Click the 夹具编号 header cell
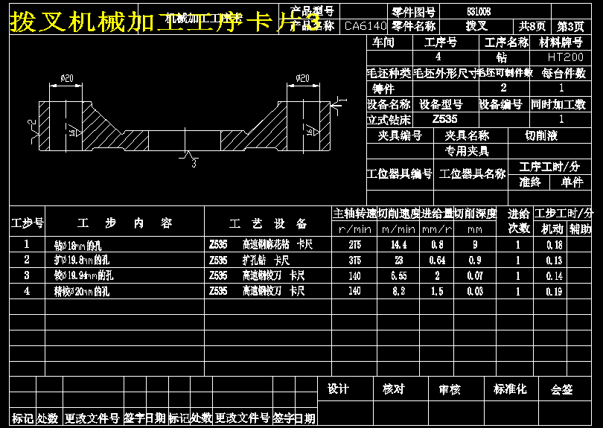 point(400,135)
